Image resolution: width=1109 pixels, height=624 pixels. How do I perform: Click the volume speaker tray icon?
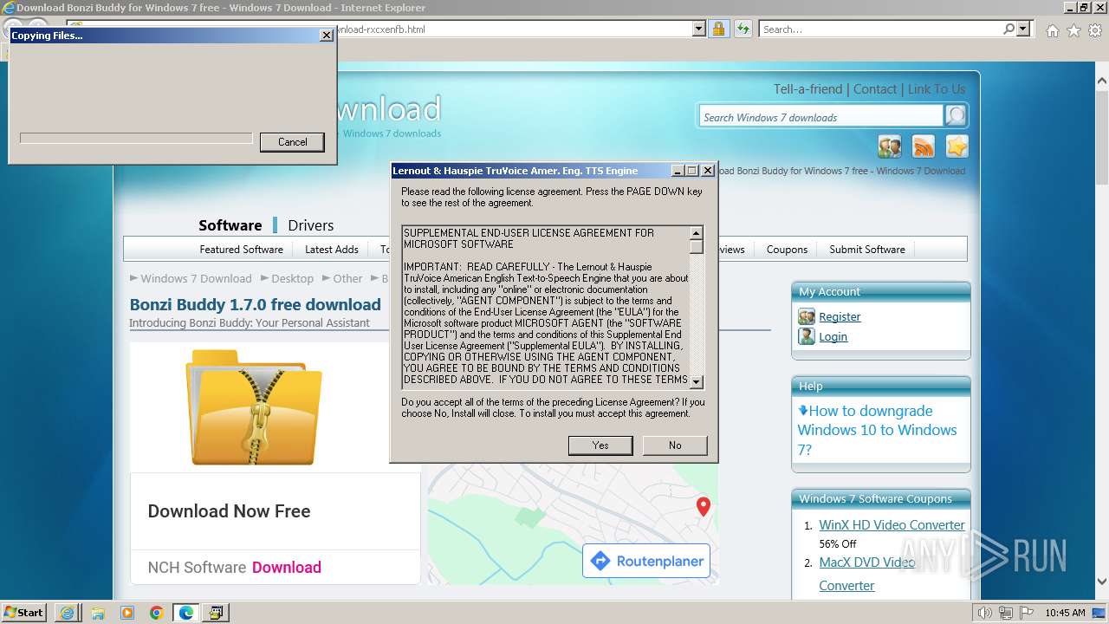point(986,613)
